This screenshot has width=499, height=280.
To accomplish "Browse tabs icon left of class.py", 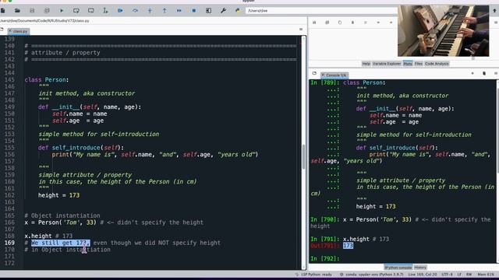I will 2,30.
